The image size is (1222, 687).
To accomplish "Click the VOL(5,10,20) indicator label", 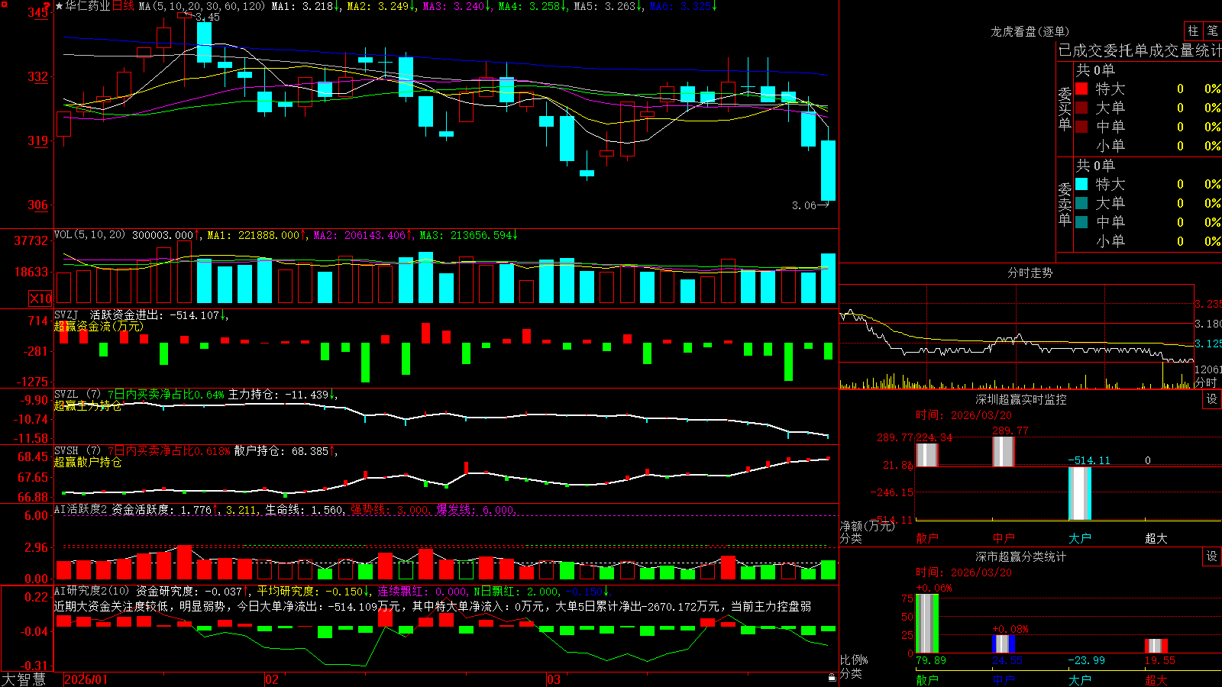I will 89,235.
